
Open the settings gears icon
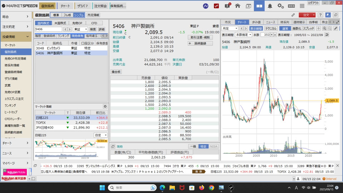[281, 6]
